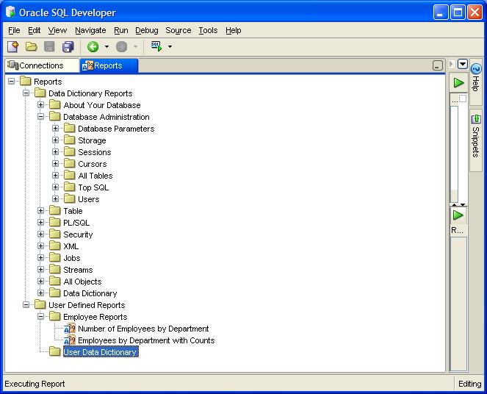The height and width of the screenshot is (394, 487).
Task: Click the User Data Dictionary folder icon
Action: (x=55, y=351)
